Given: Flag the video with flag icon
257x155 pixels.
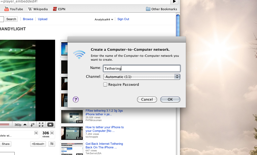Looking at the screenshot, I should [x=52, y=144].
